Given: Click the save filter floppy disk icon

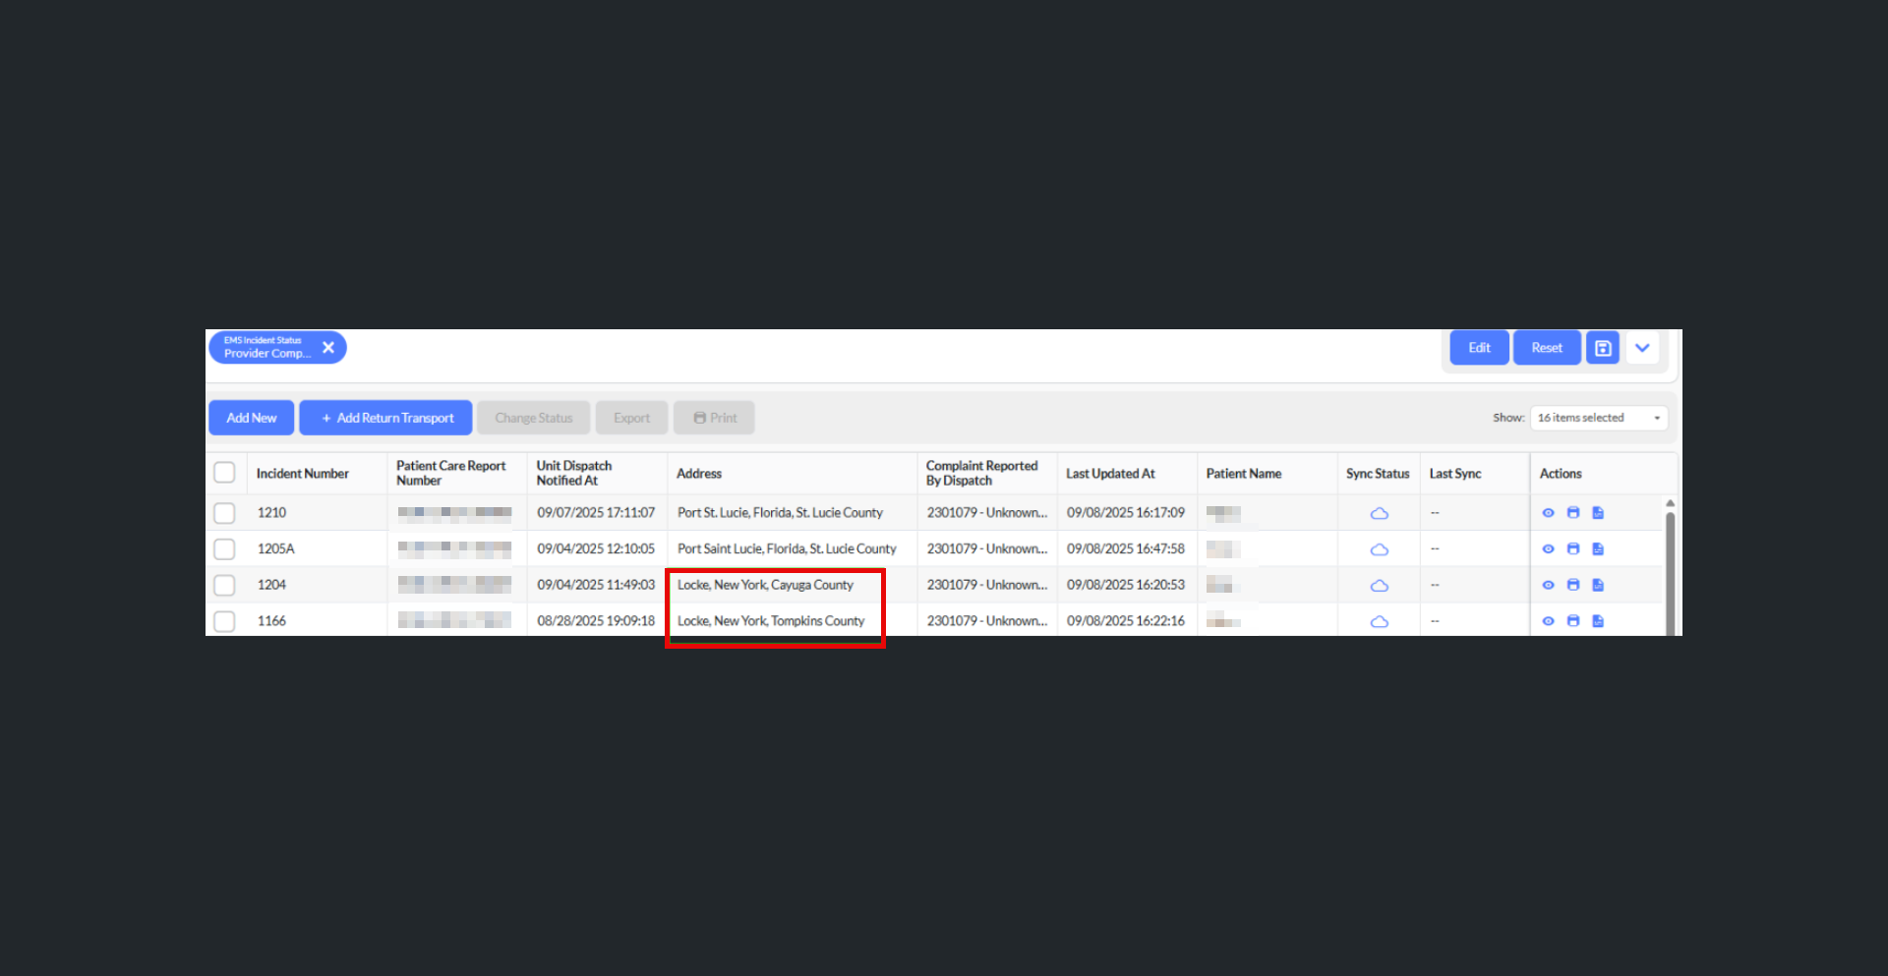Looking at the screenshot, I should point(1603,348).
